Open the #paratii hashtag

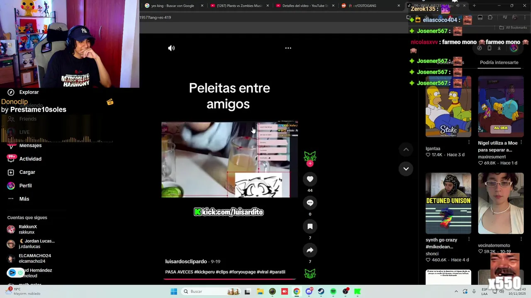click(277, 272)
